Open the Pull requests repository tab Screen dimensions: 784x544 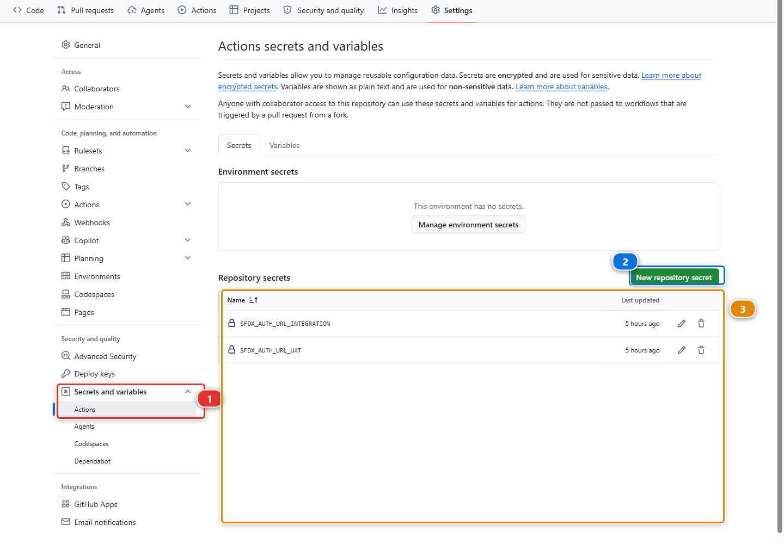click(85, 10)
